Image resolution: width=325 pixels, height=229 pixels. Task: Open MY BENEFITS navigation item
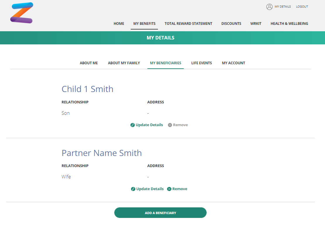[x=144, y=24]
